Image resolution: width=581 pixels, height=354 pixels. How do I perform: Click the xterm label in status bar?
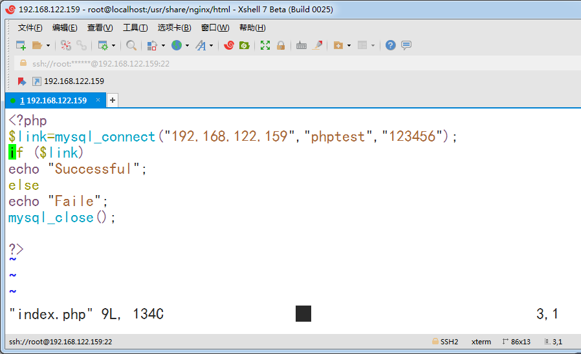point(481,342)
